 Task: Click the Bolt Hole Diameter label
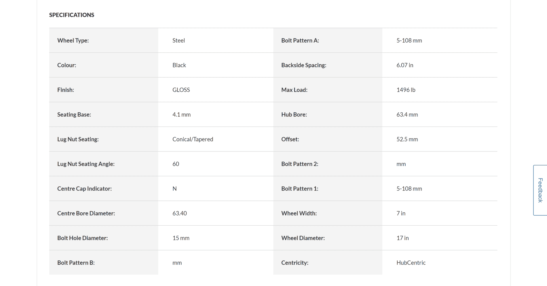[82, 238]
